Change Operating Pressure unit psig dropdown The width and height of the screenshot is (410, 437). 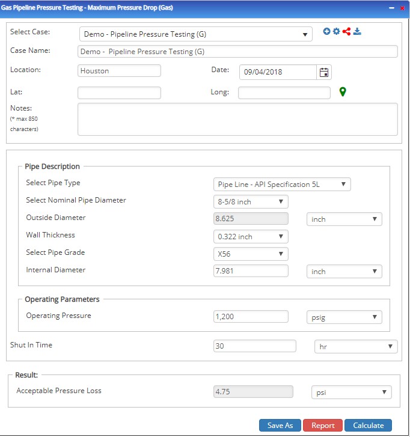344,317
